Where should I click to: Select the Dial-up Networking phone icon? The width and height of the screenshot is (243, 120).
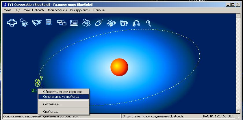(x=24, y=22)
